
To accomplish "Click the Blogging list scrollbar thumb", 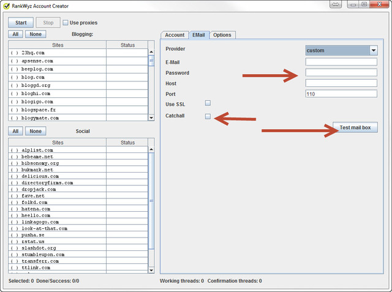I will click(x=151, y=61).
